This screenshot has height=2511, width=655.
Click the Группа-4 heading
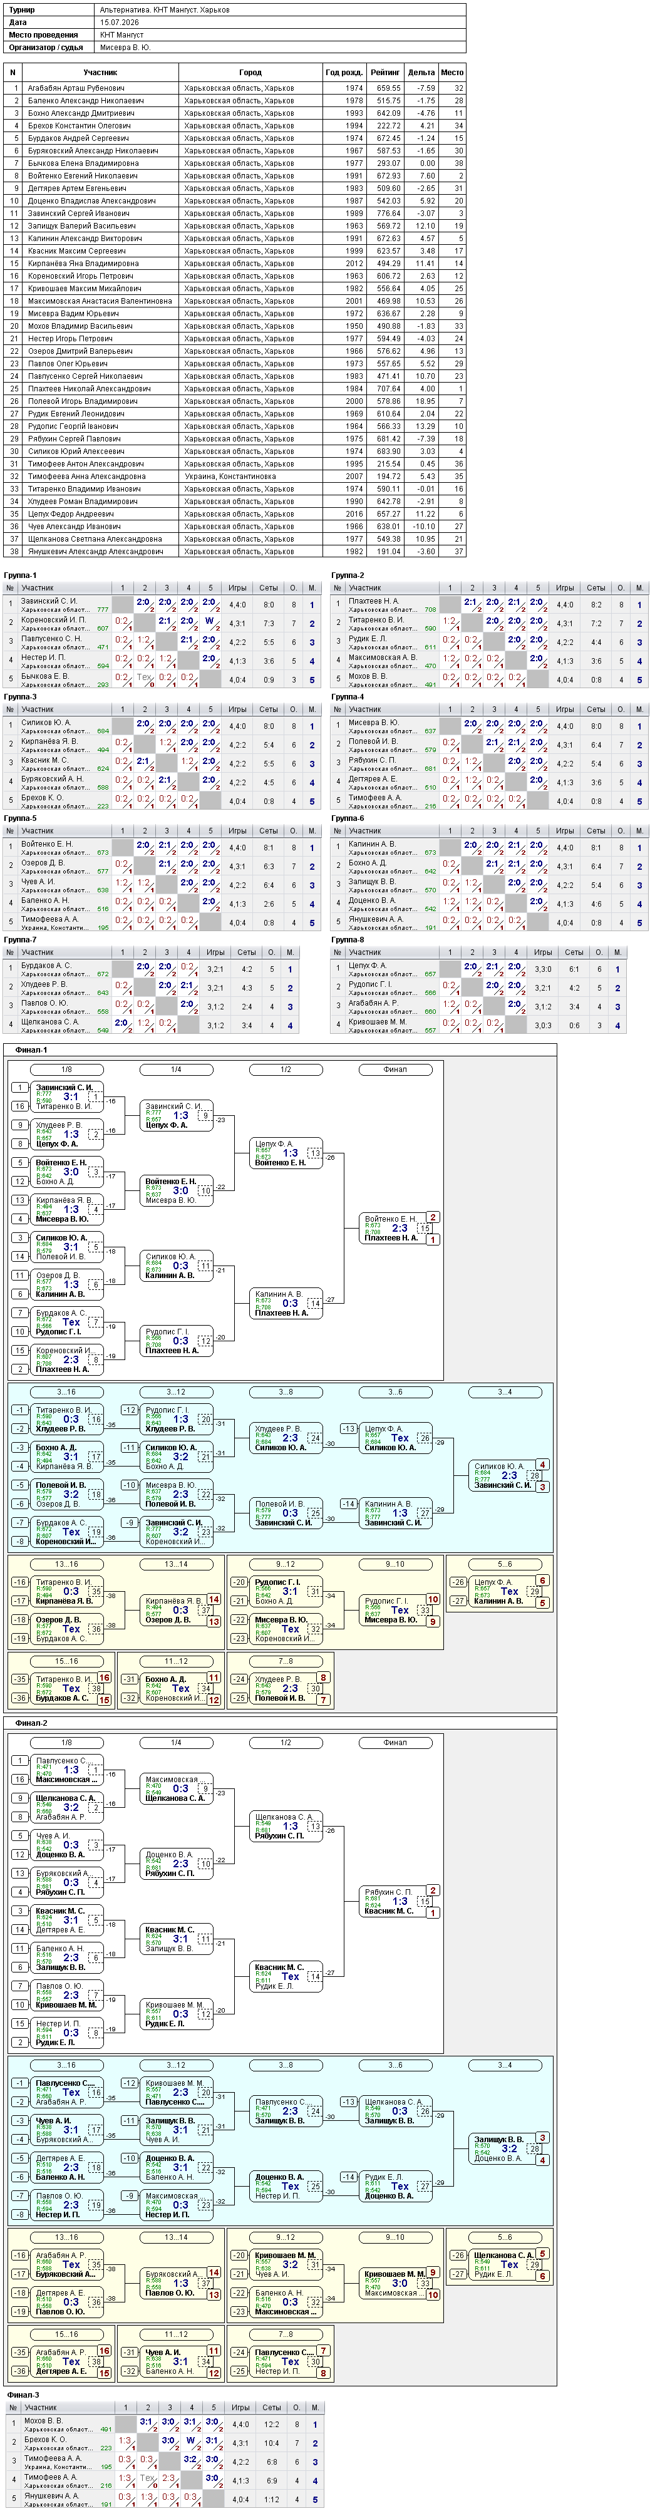tap(348, 697)
